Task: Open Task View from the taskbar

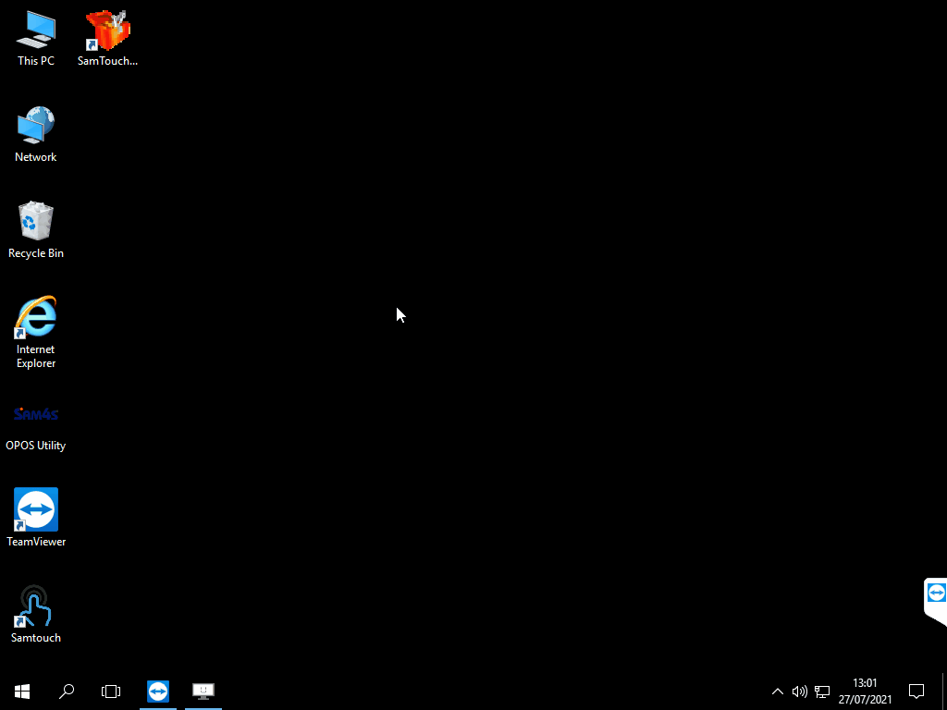Action: 111,691
